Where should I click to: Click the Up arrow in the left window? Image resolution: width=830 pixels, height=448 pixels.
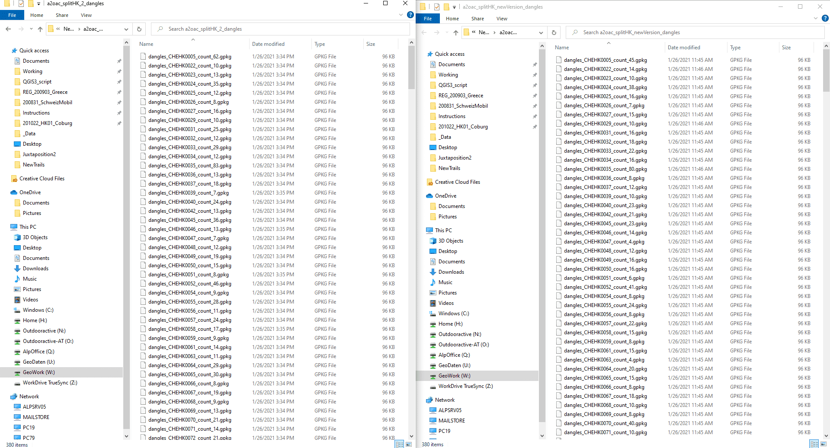pyautogui.click(x=40, y=29)
